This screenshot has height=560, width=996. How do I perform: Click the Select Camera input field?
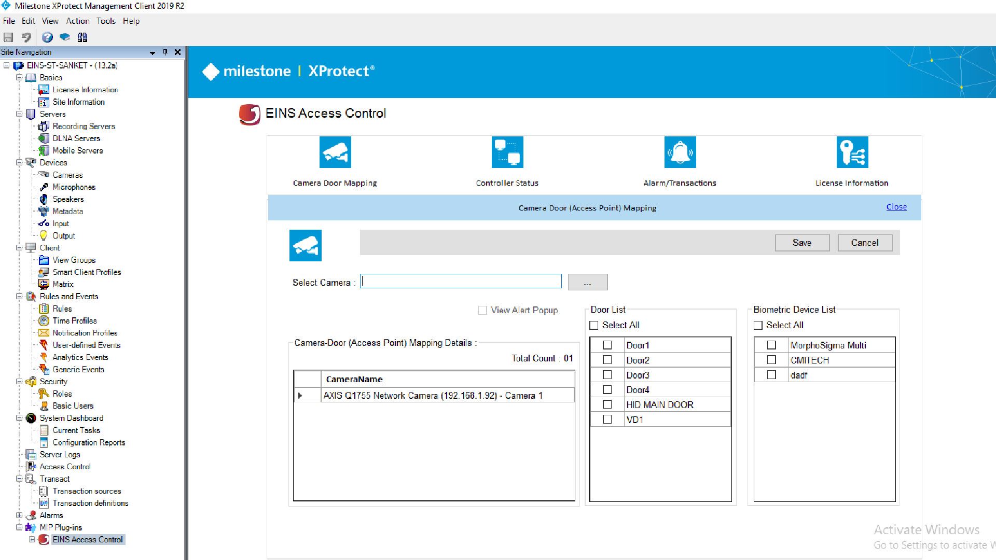point(461,281)
